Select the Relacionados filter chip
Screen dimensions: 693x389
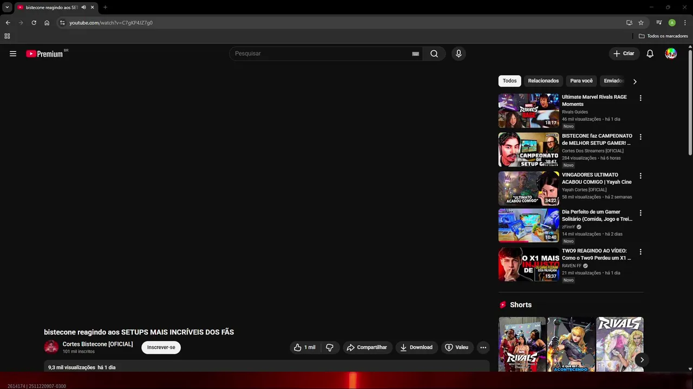click(x=544, y=81)
